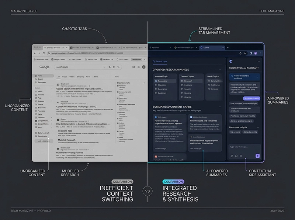
Task: Select the News search filter
Action: [x=88, y=77]
